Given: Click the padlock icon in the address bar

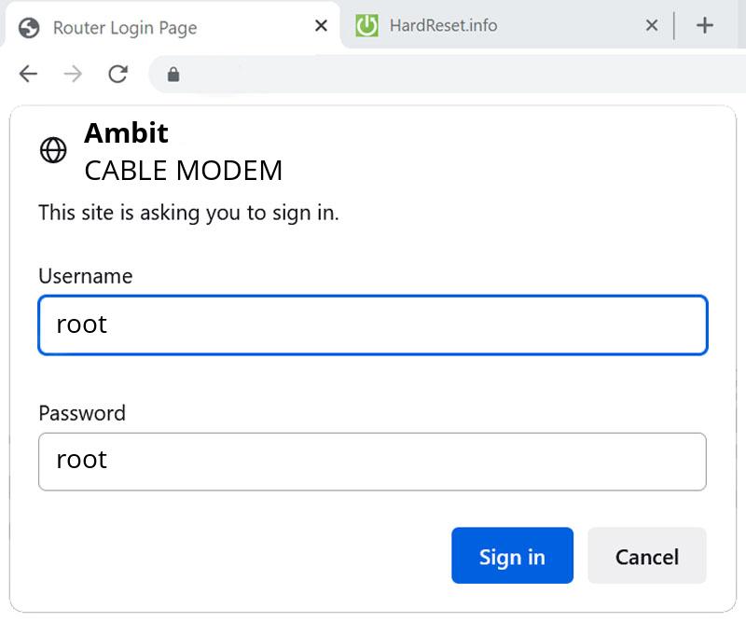Looking at the screenshot, I should click(173, 74).
